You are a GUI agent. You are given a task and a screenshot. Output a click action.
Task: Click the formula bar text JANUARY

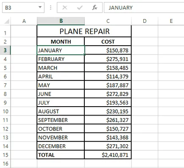pyautogui.click(x=120, y=8)
